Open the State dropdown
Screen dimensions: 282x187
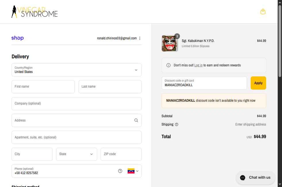click(77, 154)
